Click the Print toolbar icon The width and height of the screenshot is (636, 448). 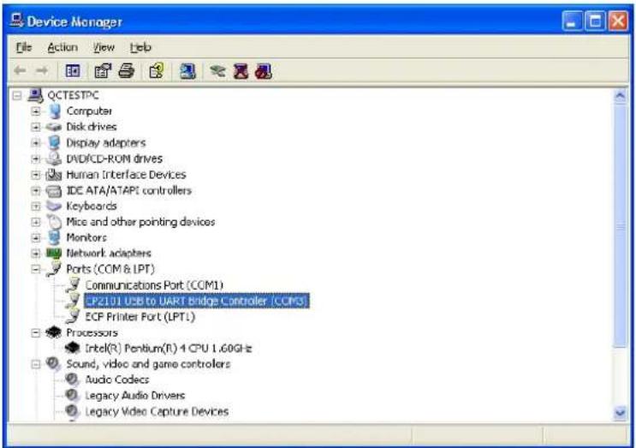[x=127, y=72]
